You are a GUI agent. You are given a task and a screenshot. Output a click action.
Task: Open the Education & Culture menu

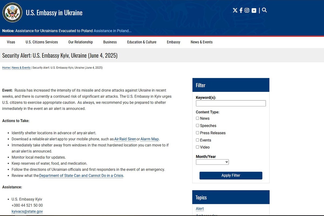[142, 42]
